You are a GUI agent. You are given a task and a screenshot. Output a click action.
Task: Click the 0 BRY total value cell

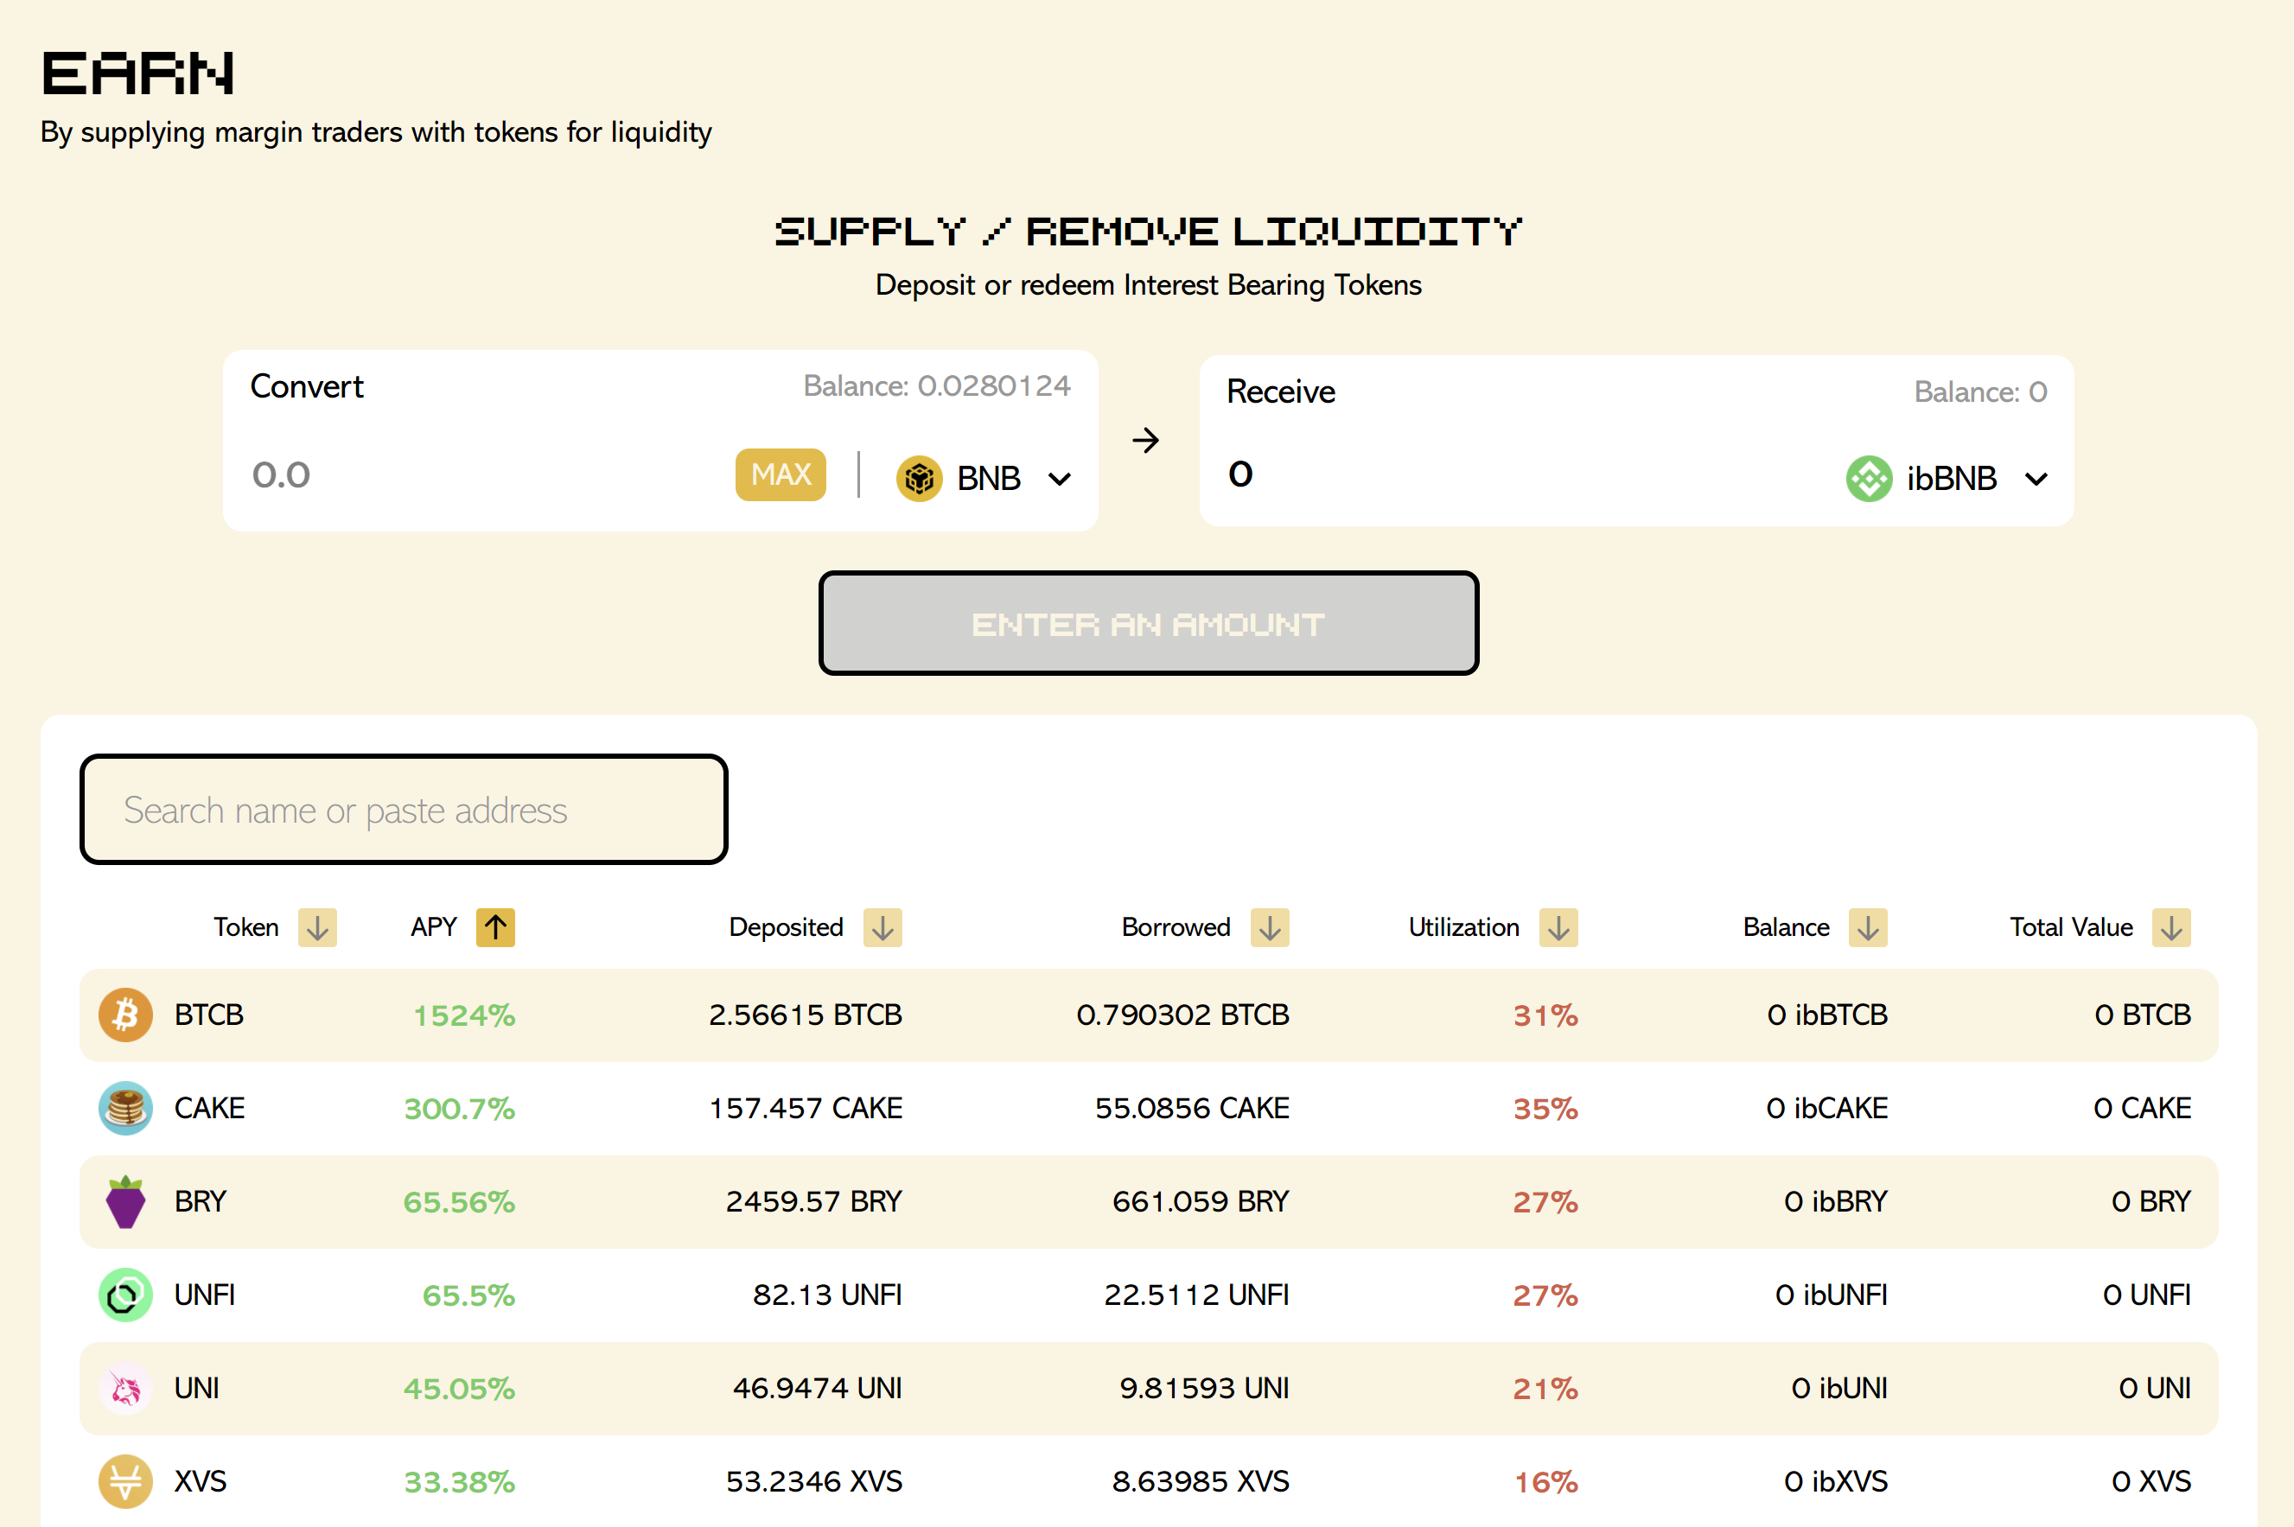(2151, 1202)
